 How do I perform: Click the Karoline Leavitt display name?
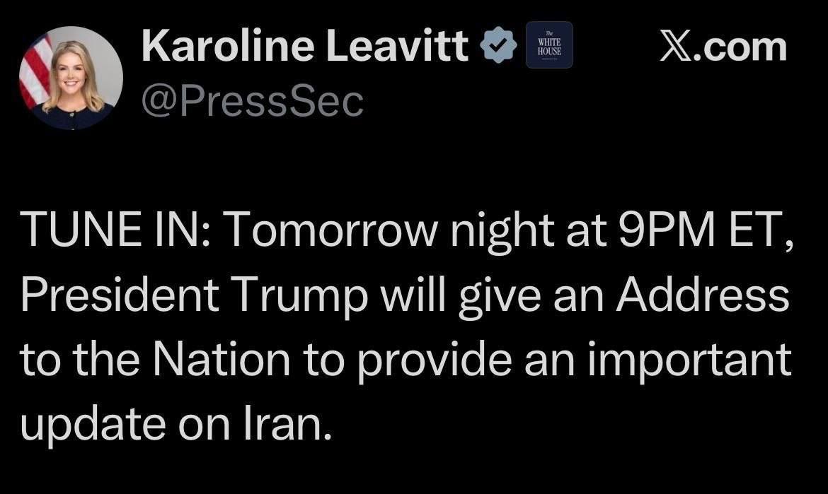(304, 47)
